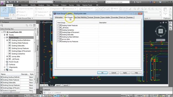Image resolution: width=173 pixels, height=97 pixels.
Task: Click the Toolspace search magnifier icon
Action: [x=2, y=25]
